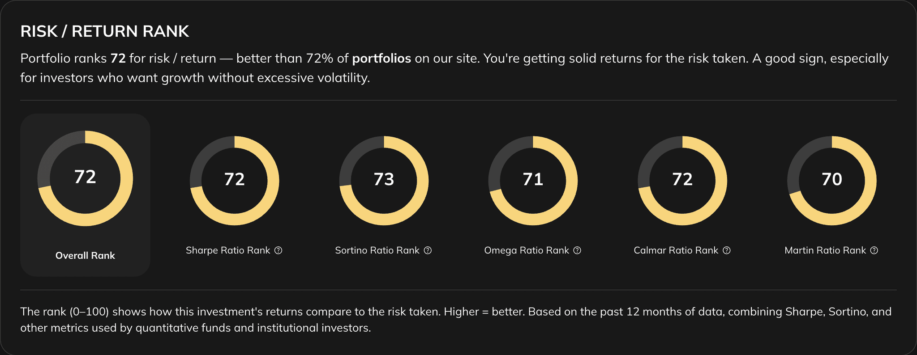Open the Omega Ratio Rank help icon
Viewport: 917px width, 355px height.
578,250
